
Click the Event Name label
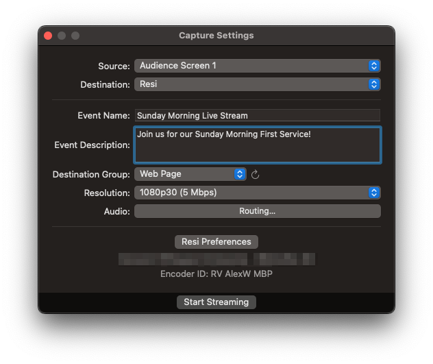(103, 116)
